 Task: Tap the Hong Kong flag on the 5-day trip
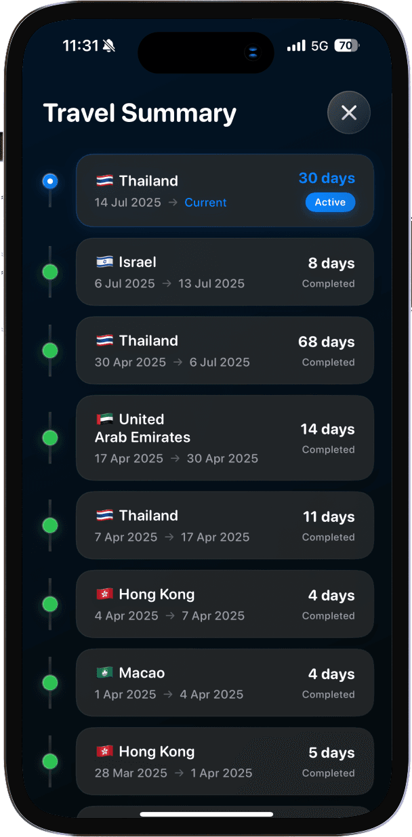[104, 751]
